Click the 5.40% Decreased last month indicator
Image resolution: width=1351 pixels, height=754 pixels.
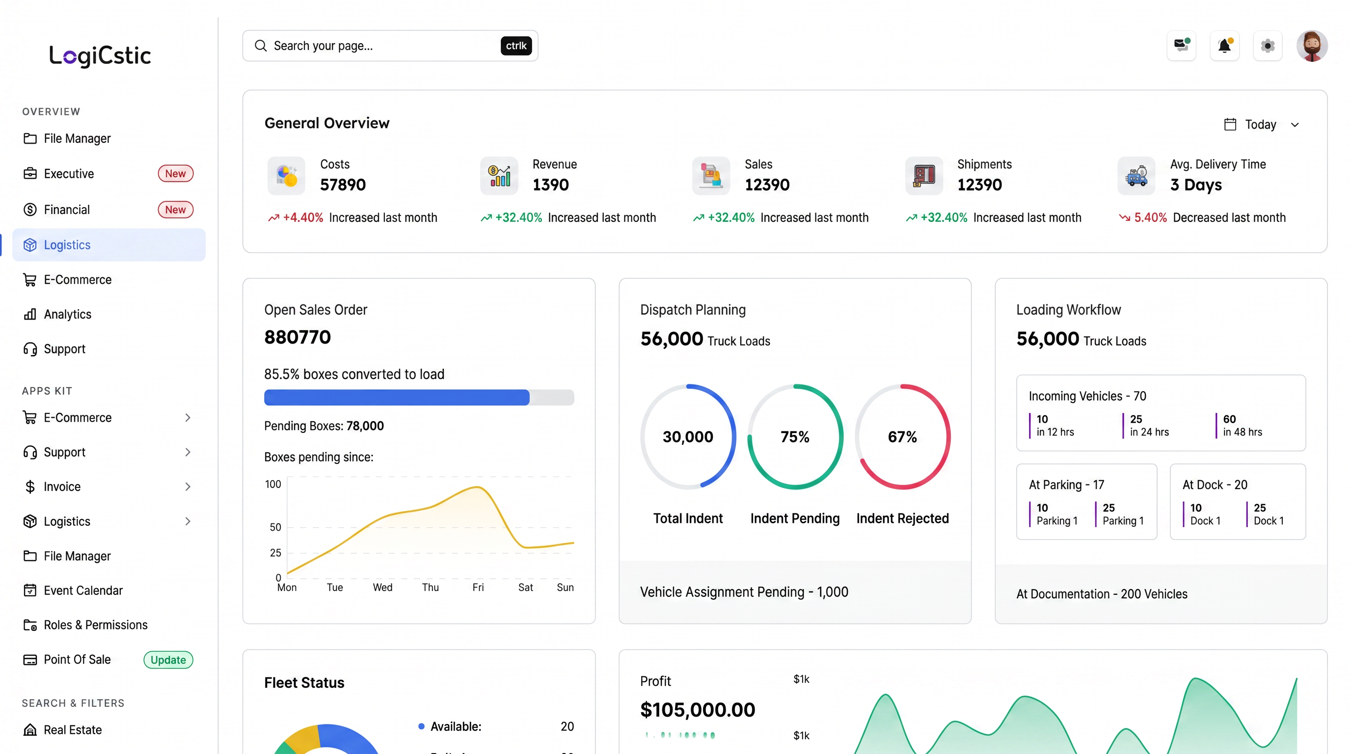1202,217
